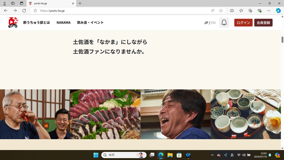Open the network wifi tray icon
Viewport: 284px width, 160px height.
pos(239,155)
